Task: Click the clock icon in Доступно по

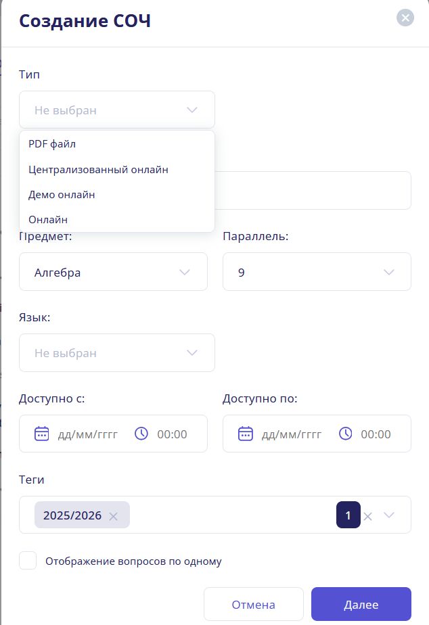Action: 346,434
